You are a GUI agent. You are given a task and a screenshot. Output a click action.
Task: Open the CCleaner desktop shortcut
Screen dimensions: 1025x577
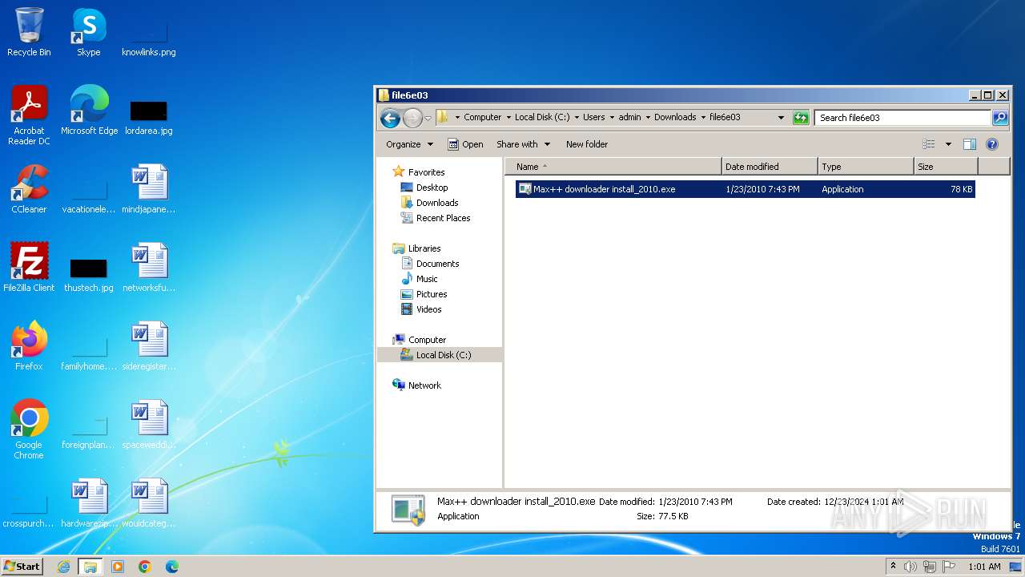click(x=29, y=188)
